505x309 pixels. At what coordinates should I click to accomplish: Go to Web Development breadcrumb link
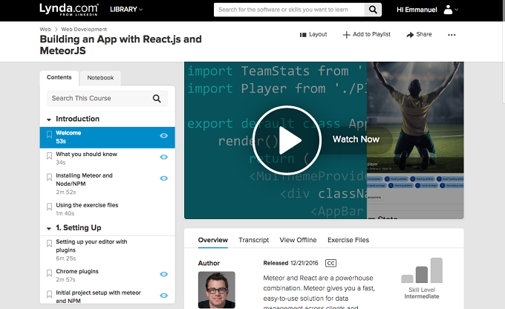[84, 29]
